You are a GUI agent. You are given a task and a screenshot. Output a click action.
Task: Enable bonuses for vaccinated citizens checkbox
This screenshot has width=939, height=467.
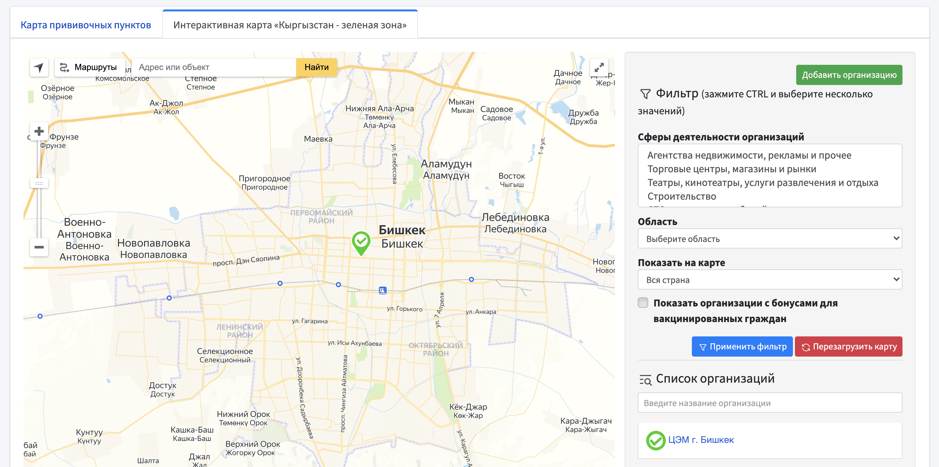click(643, 303)
